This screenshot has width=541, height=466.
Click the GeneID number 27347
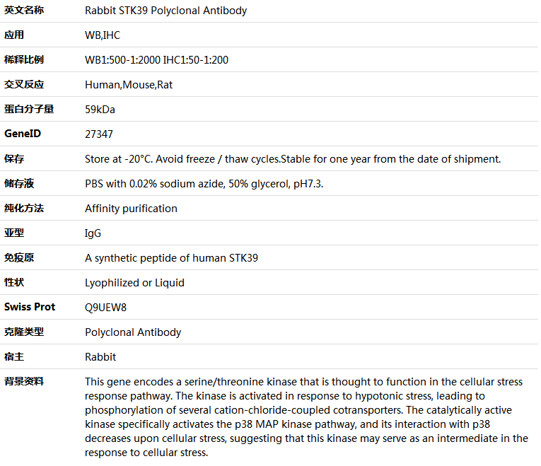(99, 134)
